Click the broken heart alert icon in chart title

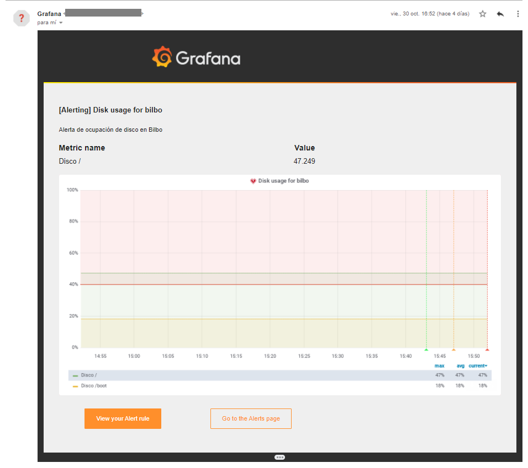(x=253, y=181)
